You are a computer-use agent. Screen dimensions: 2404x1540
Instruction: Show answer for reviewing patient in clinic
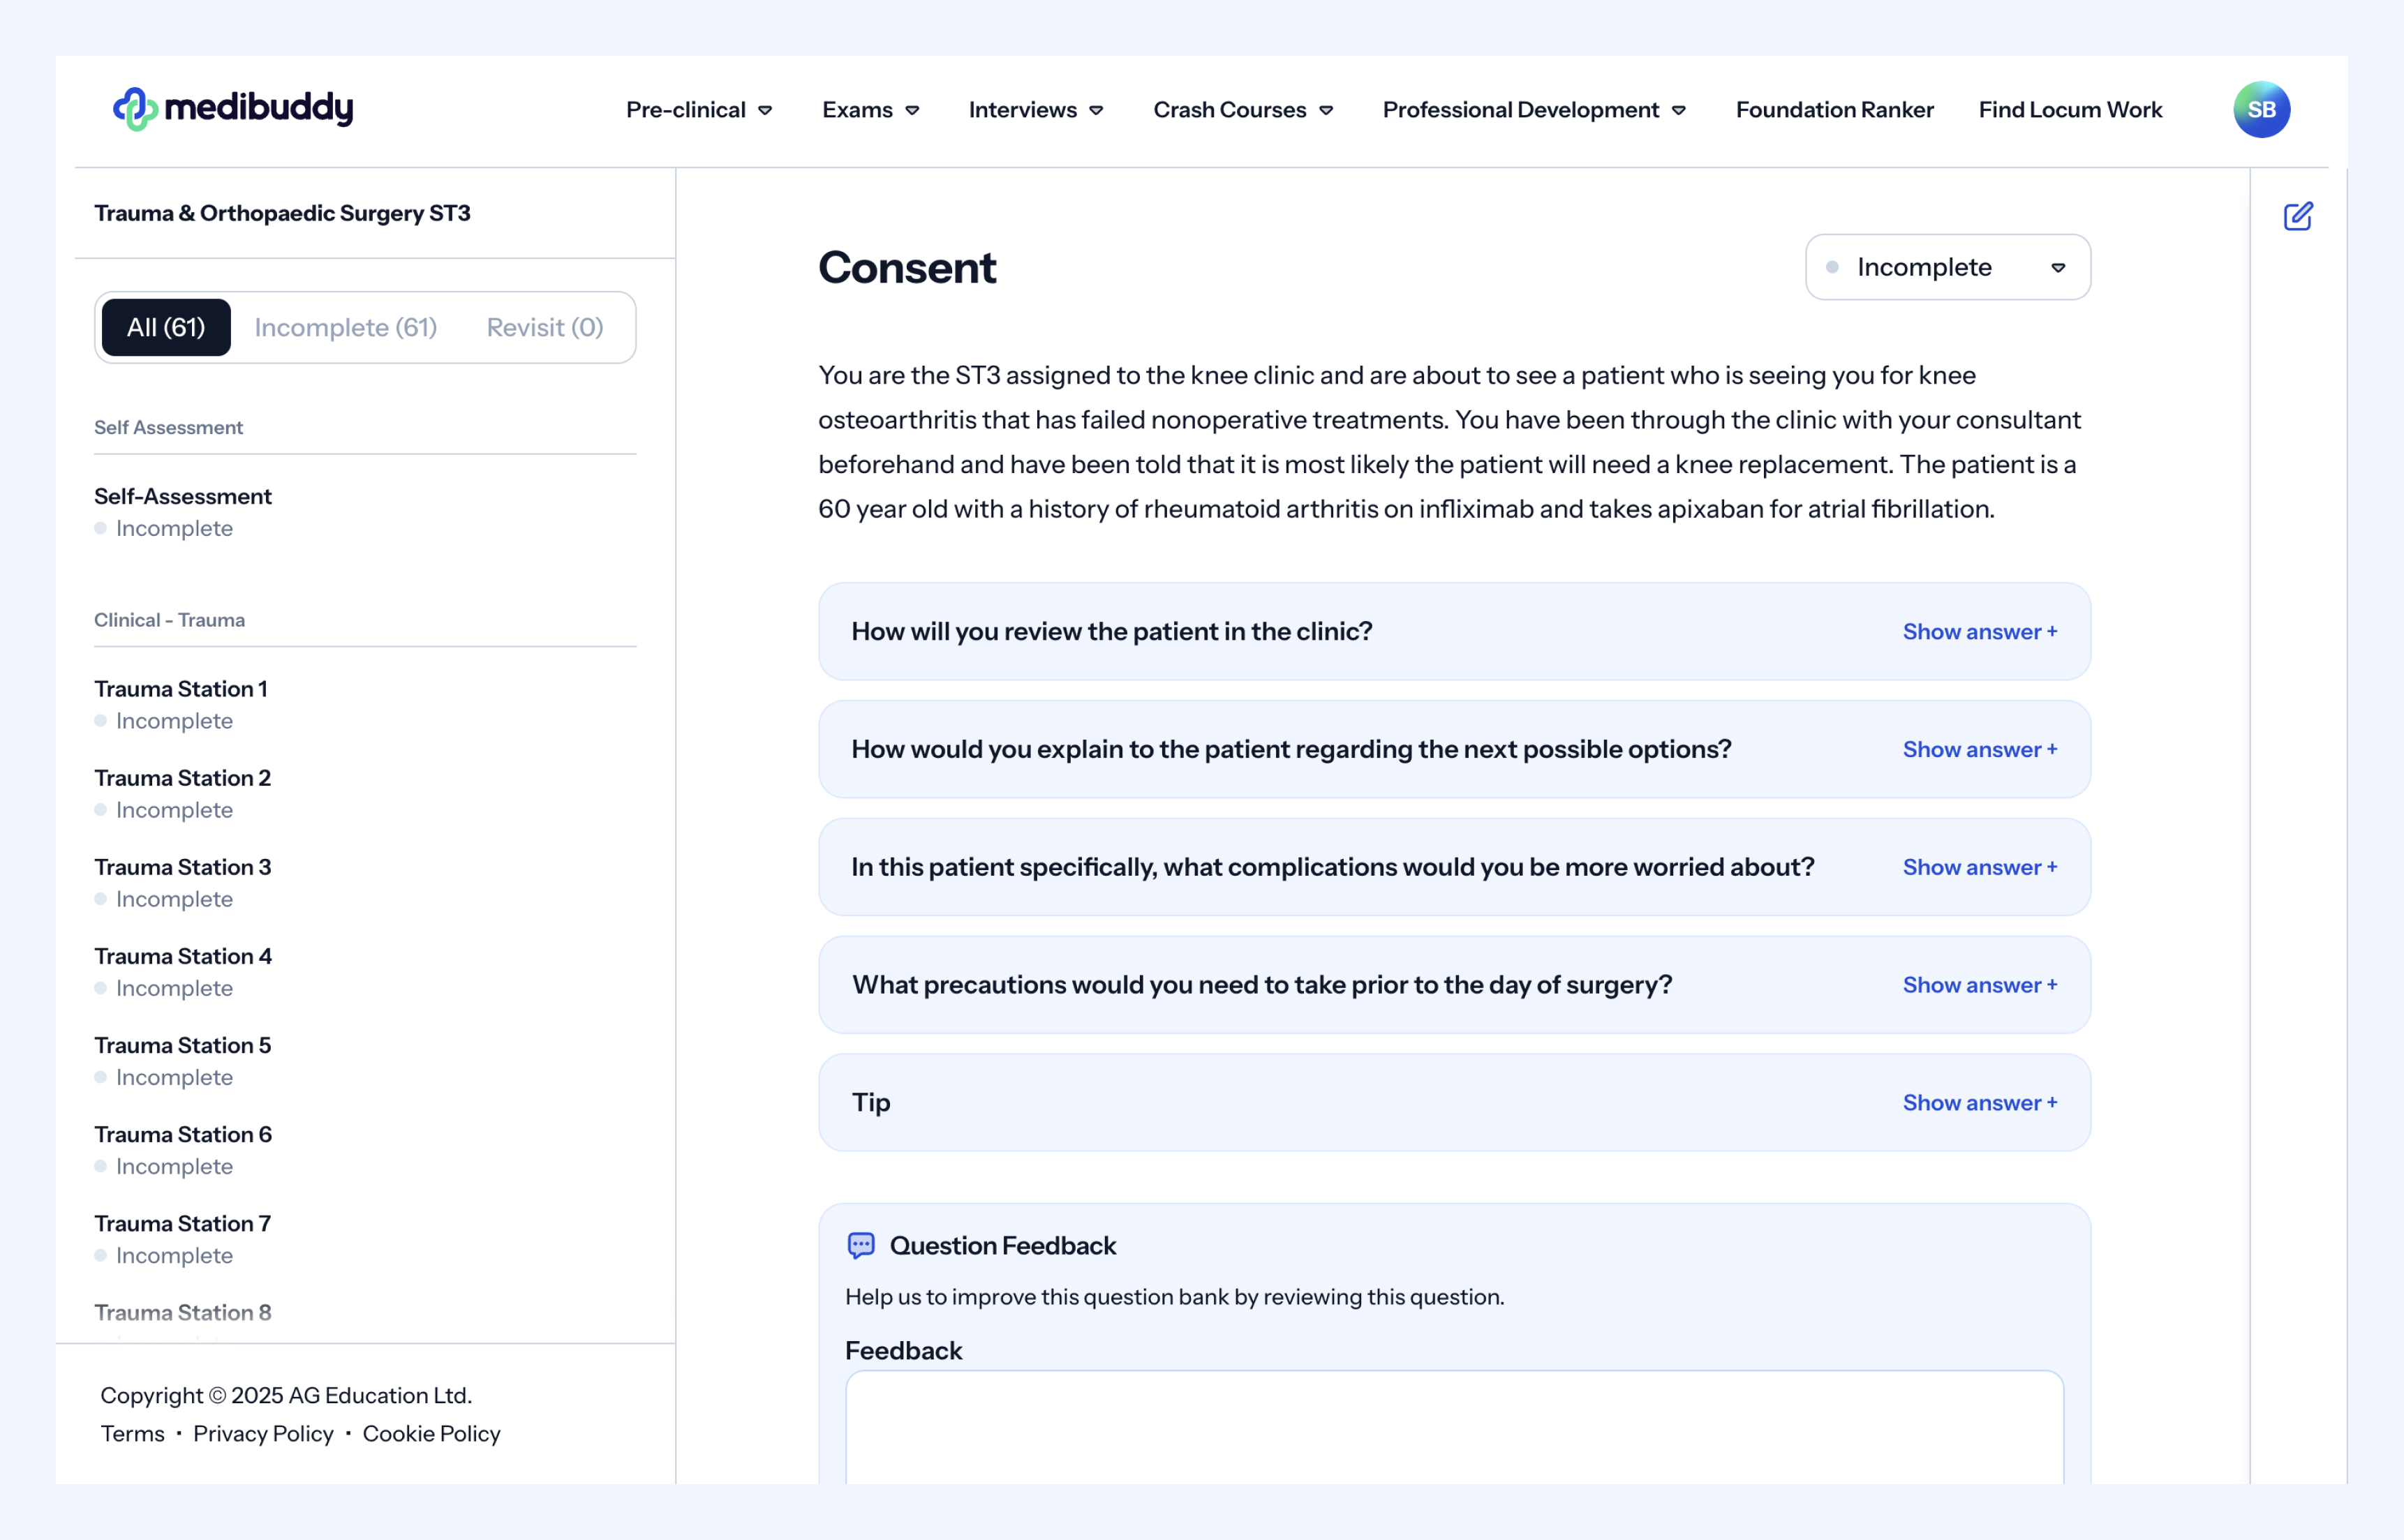coord(1979,632)
